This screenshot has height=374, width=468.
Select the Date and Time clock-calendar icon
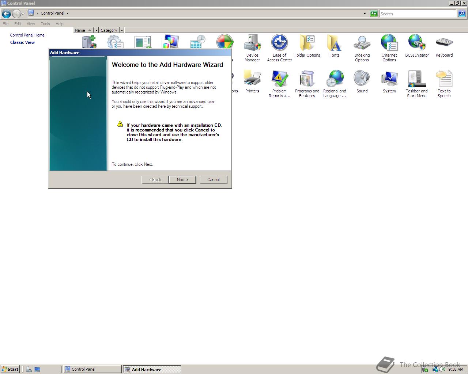point(198,42)
